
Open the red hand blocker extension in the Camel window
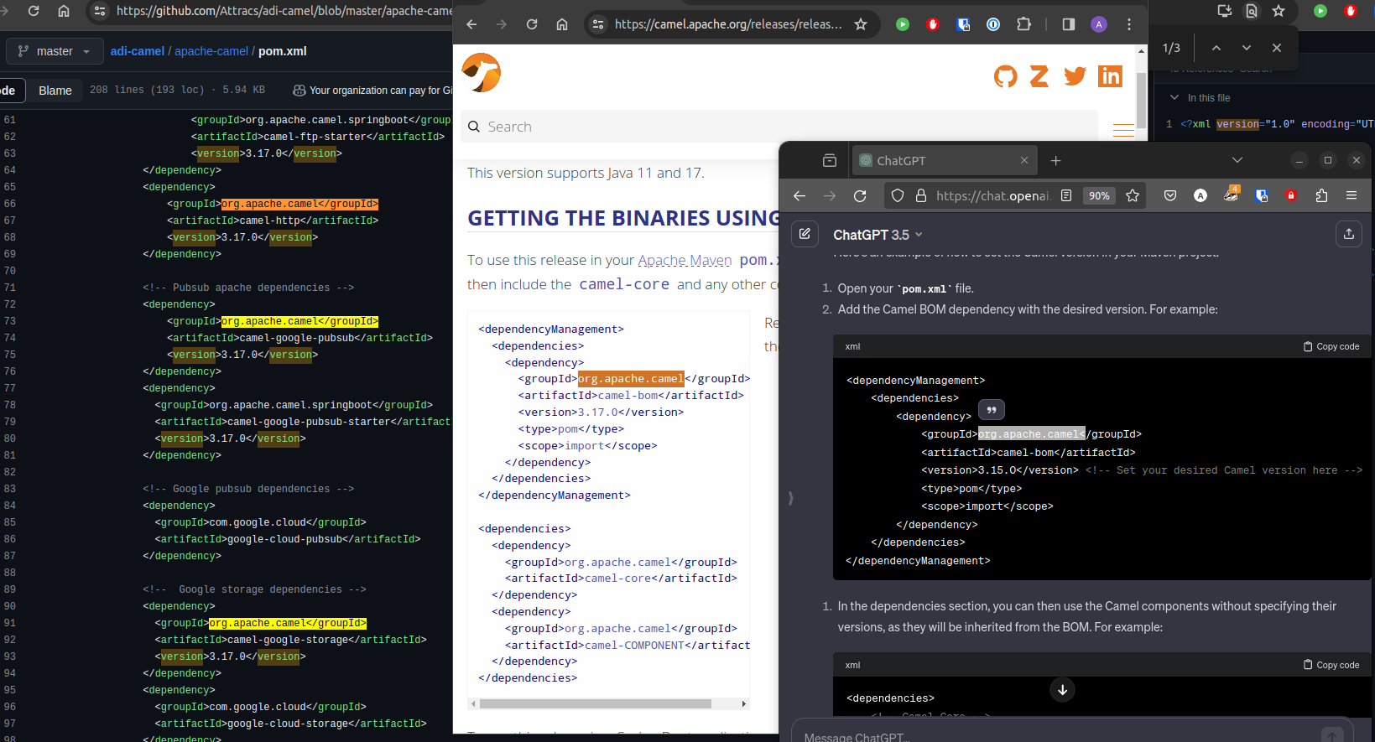coord(933,24)
